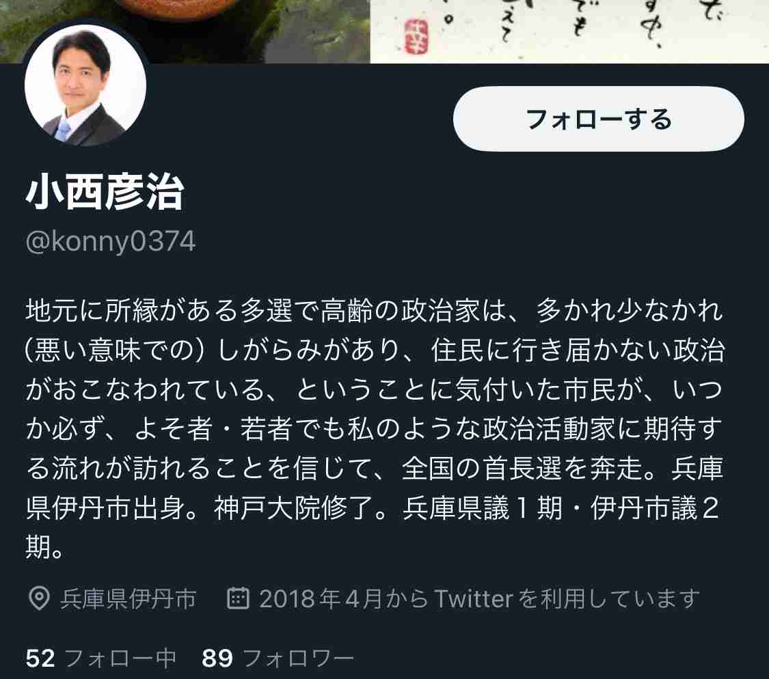
Task: Tap the red seal stamp in the banner
Action: tap(416, 36)
